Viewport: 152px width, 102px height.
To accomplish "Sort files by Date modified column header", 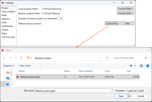I will (85, 71).
